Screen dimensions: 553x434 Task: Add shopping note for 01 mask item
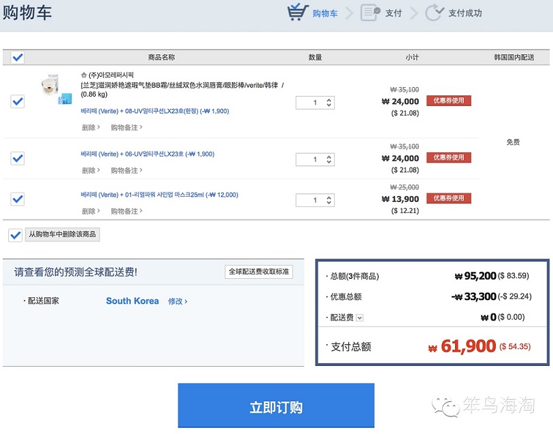(127, 211)
